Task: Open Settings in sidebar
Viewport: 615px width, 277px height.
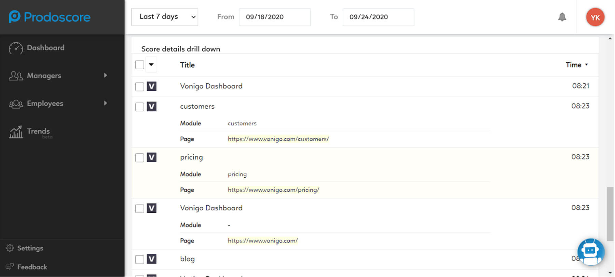Action: [30, 248]
